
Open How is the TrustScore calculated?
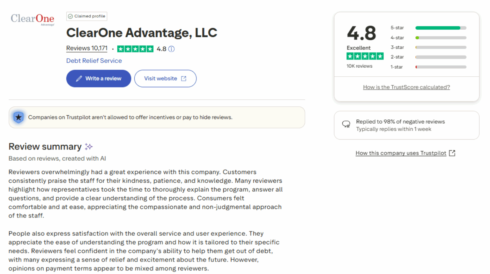pos(406,87)
